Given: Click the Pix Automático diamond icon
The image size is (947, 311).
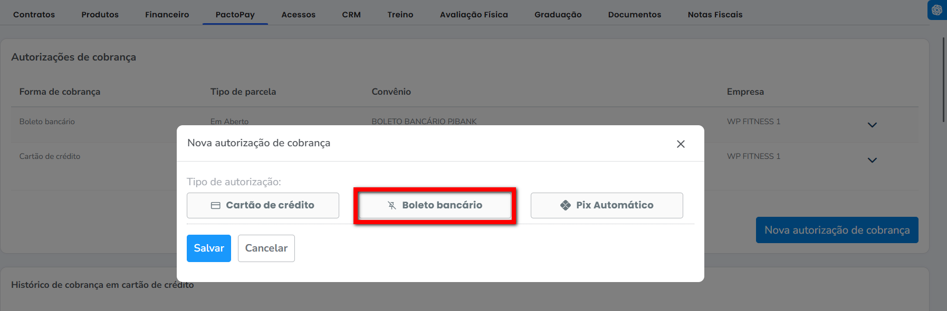Looking at the screenshot, I should [x=565, y=205].
